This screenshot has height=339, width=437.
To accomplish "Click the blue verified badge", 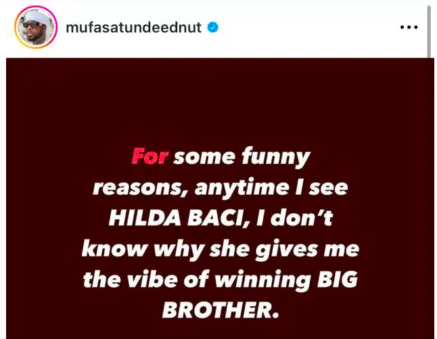I will click(x=212, y=27).
